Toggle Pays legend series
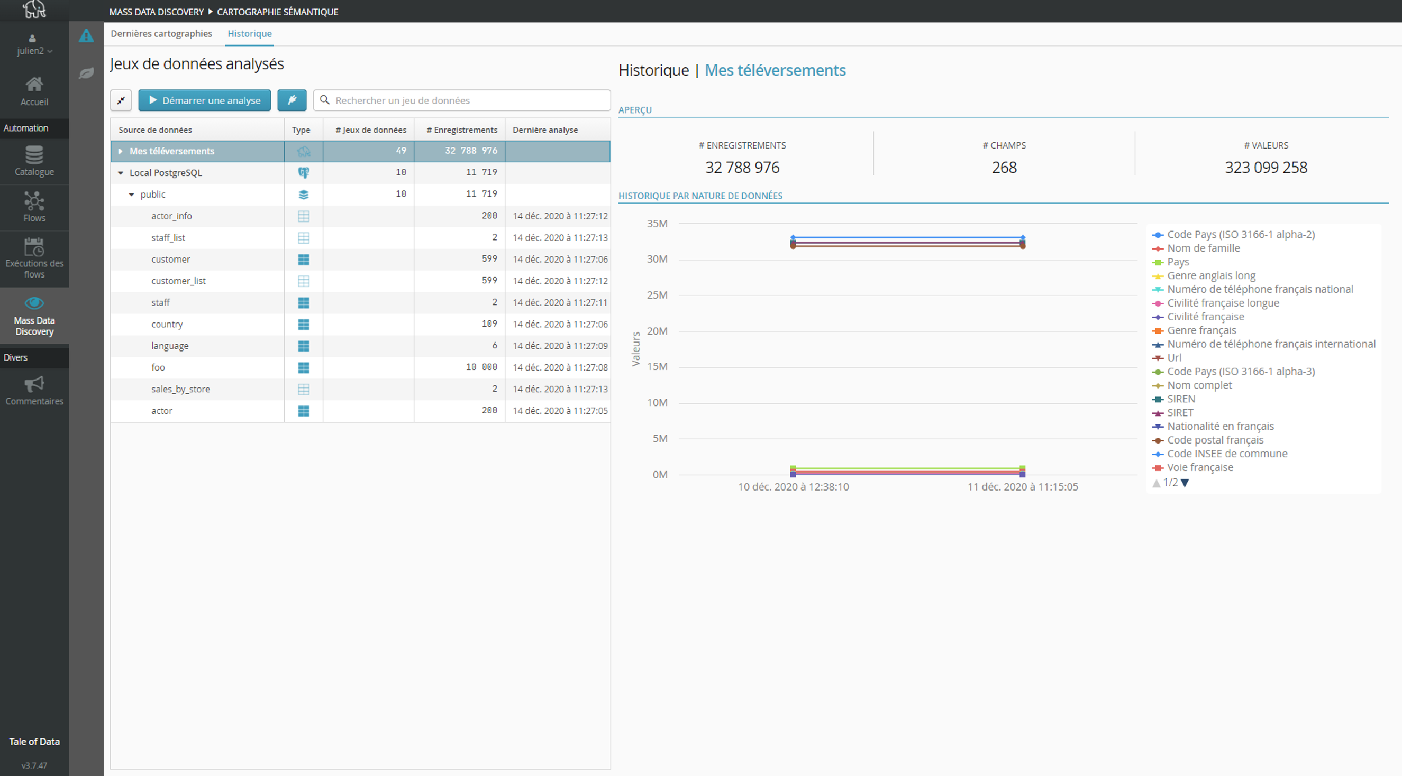Screen dimensions: 1402x776 tap(1171, 262)
